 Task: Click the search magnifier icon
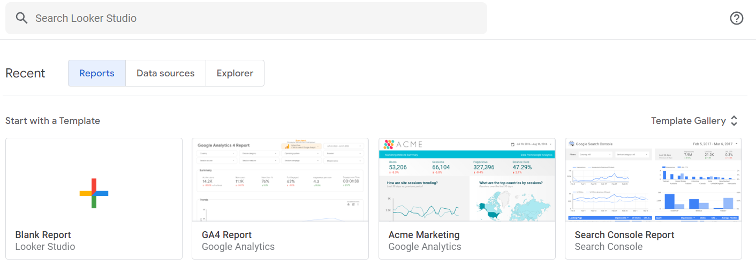pyautogui.click(x=21, y=18)
